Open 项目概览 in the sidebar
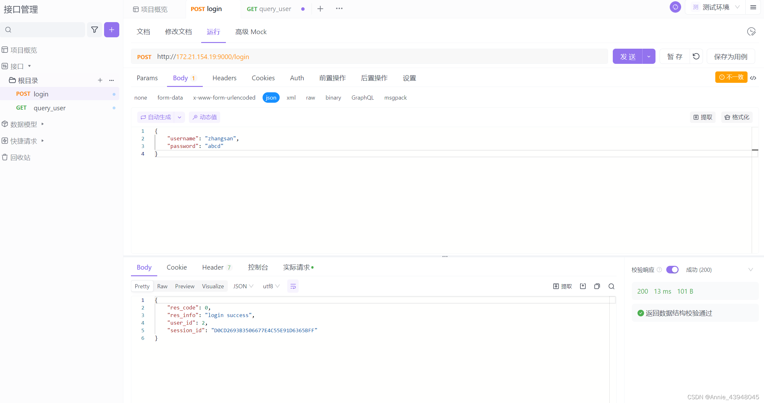Screen dimensions: 764x403 [20, 50]
